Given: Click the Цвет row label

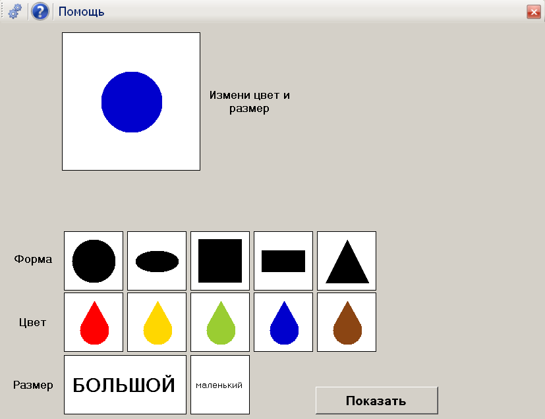Looking at the screenshot, I should tap(31, 322).
